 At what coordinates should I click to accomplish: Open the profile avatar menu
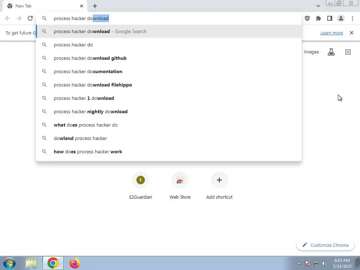coord(341,18)
